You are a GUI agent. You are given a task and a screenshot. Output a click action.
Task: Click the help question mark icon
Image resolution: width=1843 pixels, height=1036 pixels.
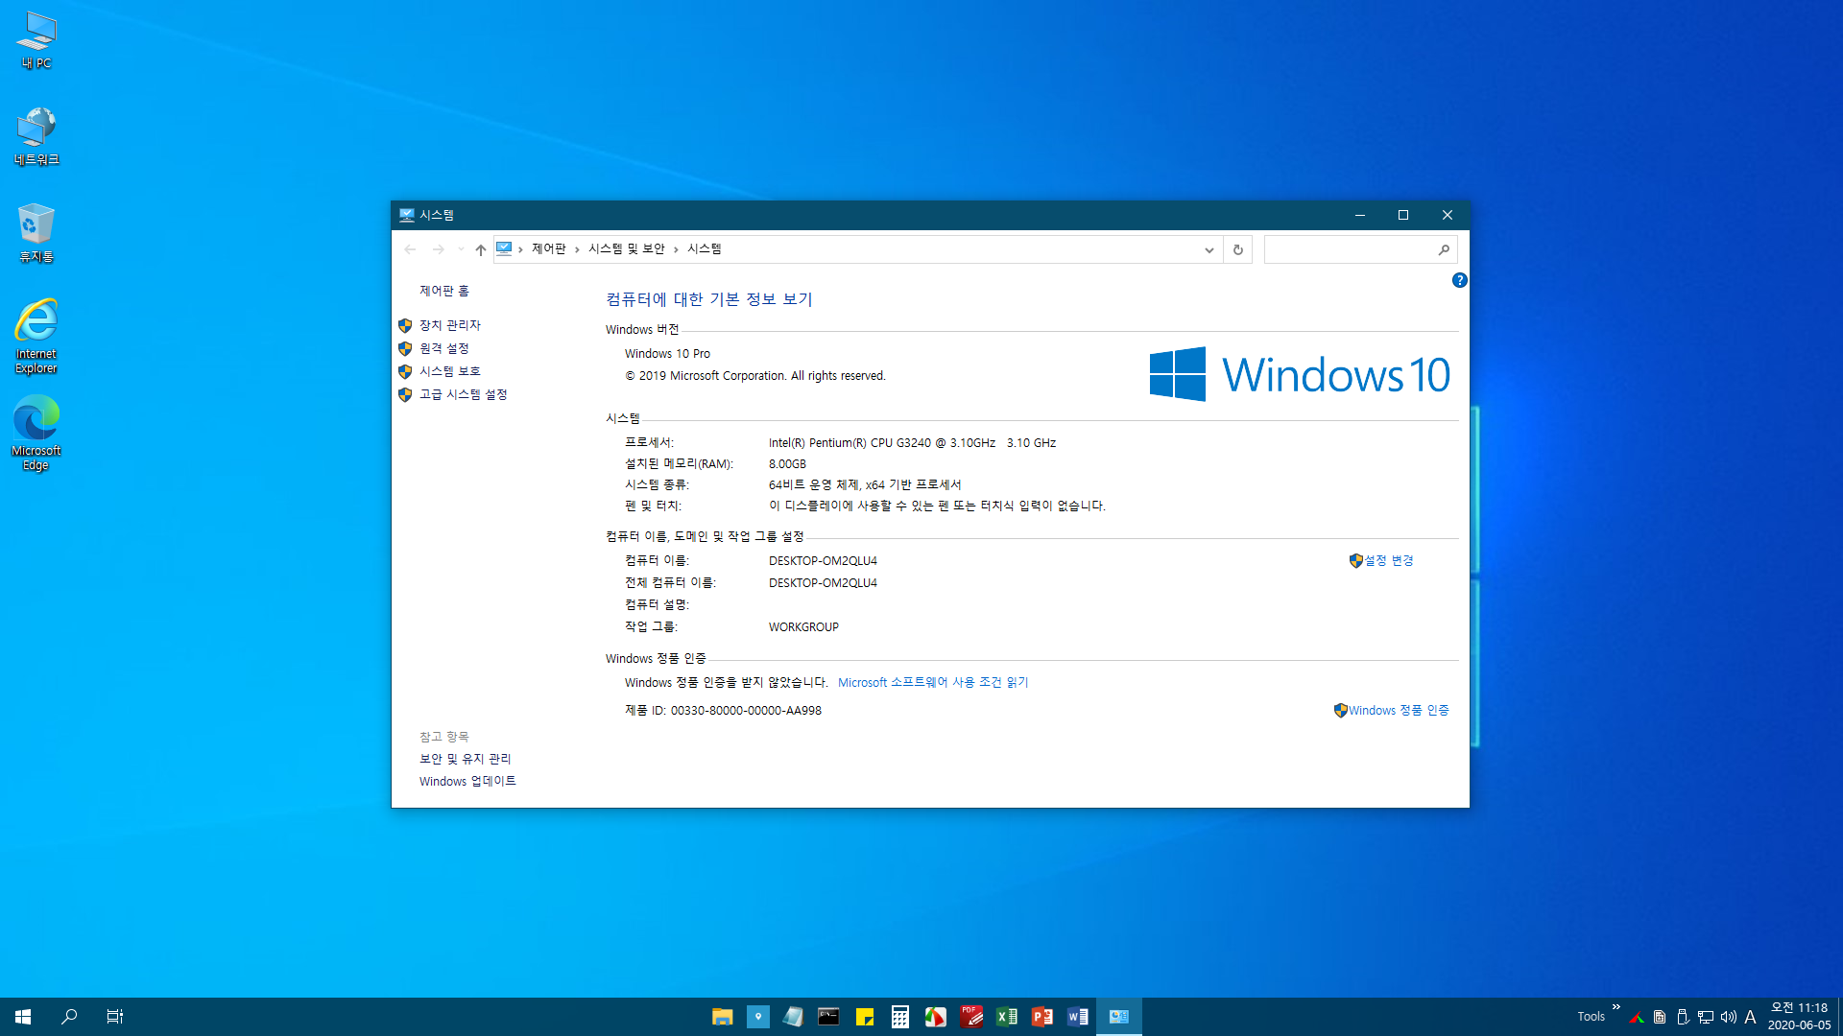[x=1459, y=280]
